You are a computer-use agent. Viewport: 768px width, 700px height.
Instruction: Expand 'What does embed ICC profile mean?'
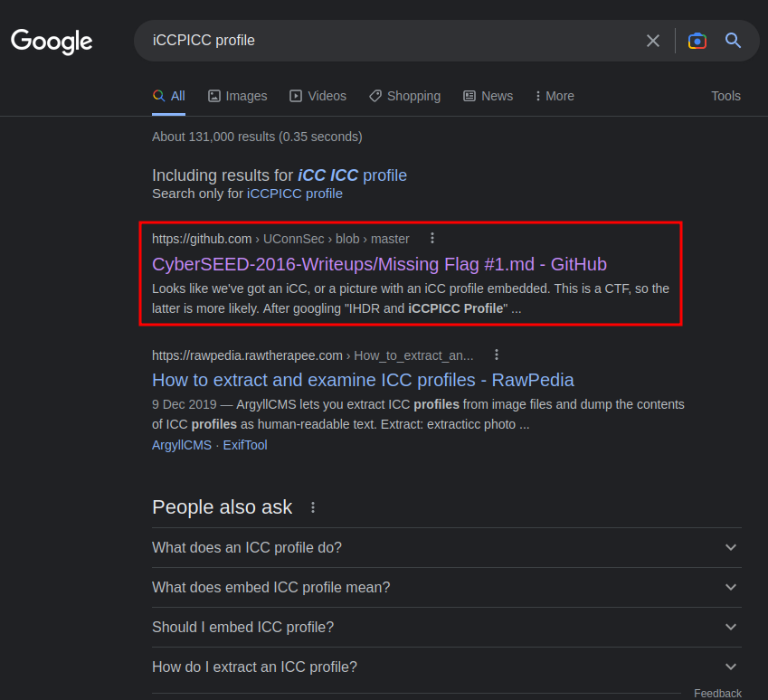click(x=446, y=587)
